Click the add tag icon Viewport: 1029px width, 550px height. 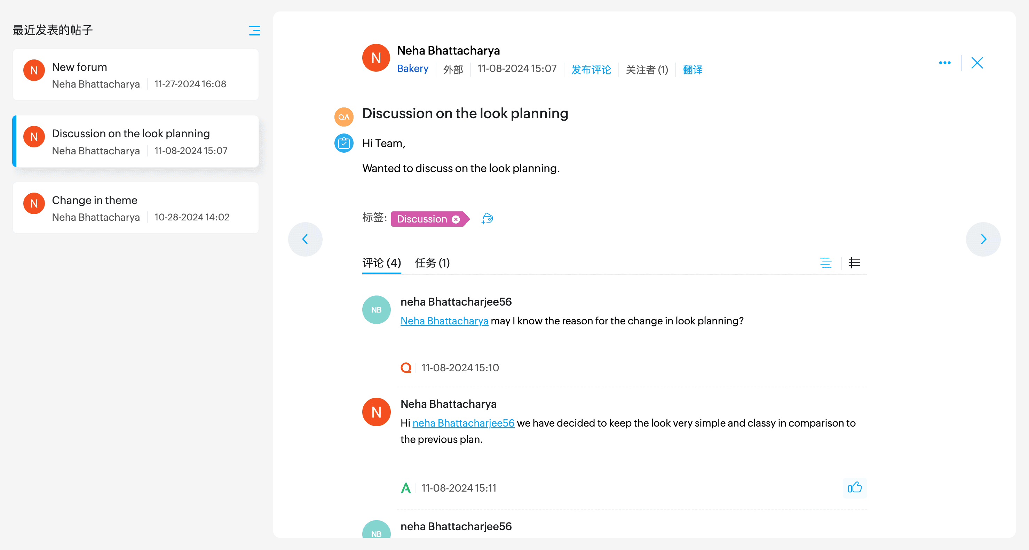487,218
